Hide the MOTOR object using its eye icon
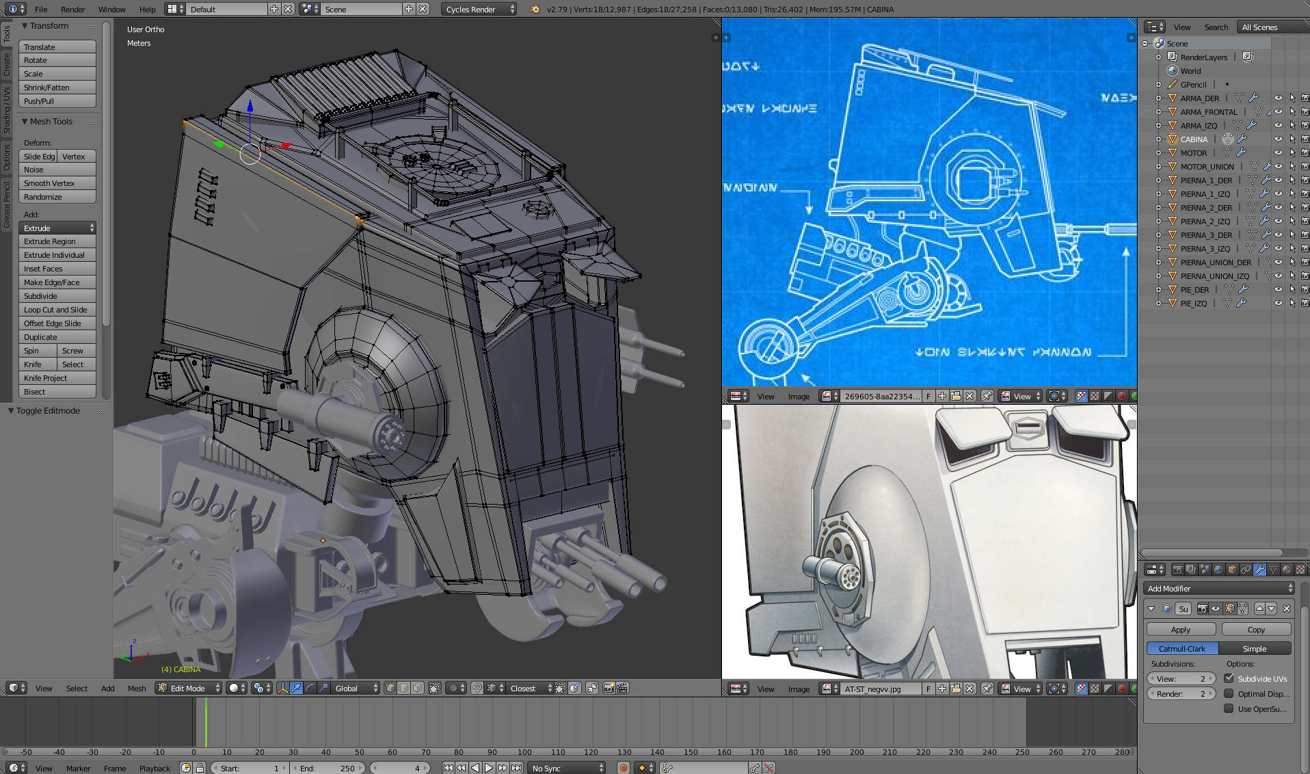Screen dimensions: 1310x774 pyautogui.click(x=1278, y=153)
